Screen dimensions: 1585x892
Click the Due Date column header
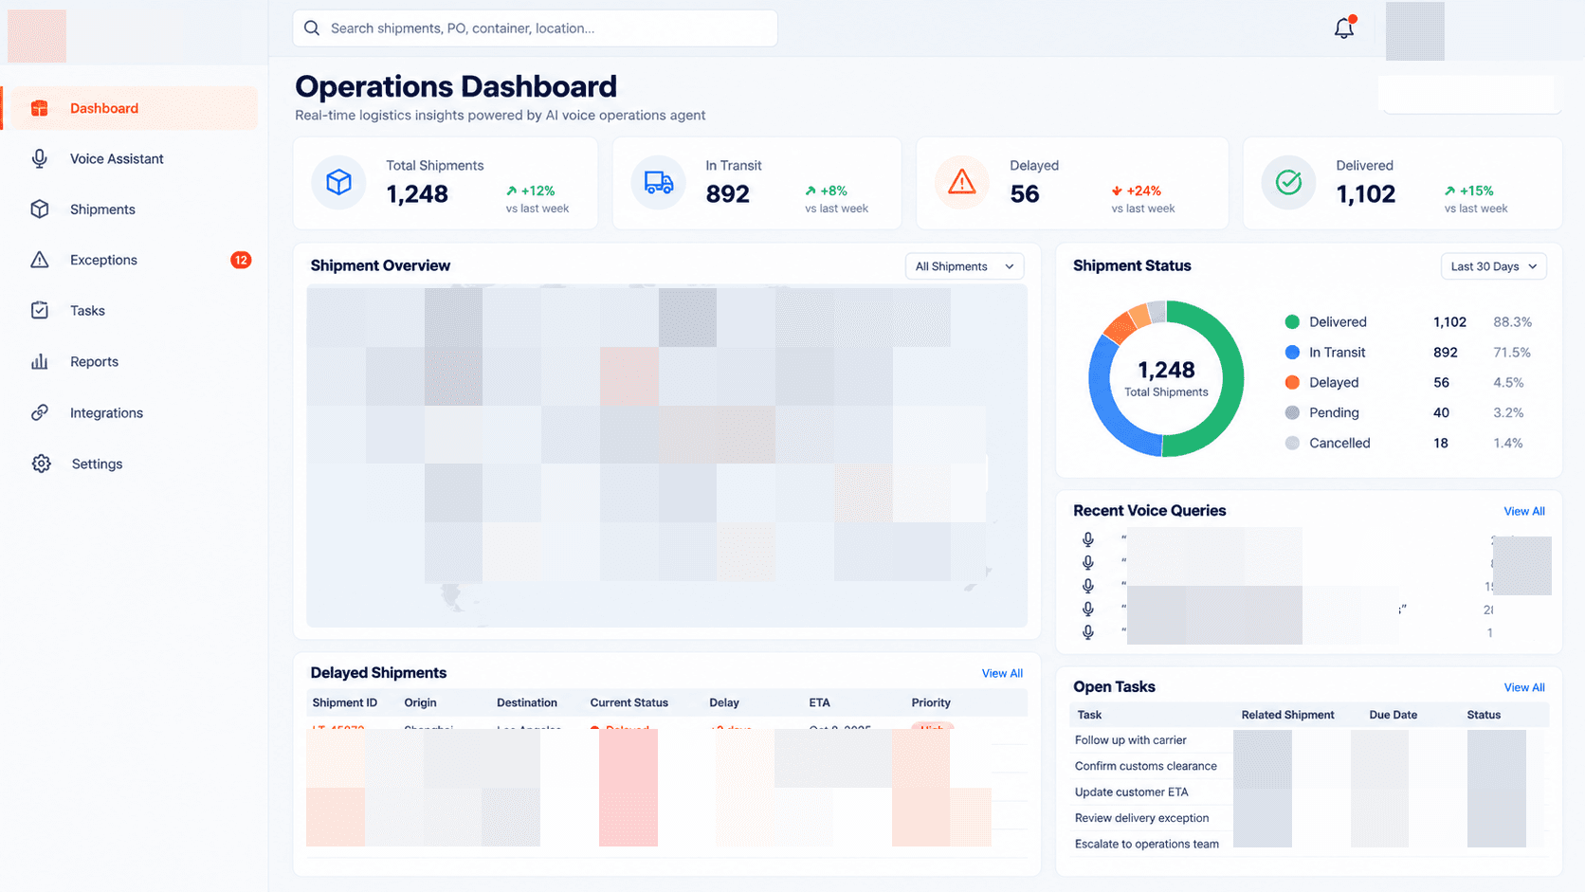tap(1393, 715)
